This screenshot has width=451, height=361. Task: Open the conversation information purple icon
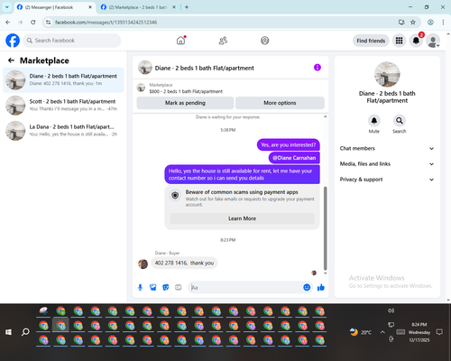click(318, 68)
